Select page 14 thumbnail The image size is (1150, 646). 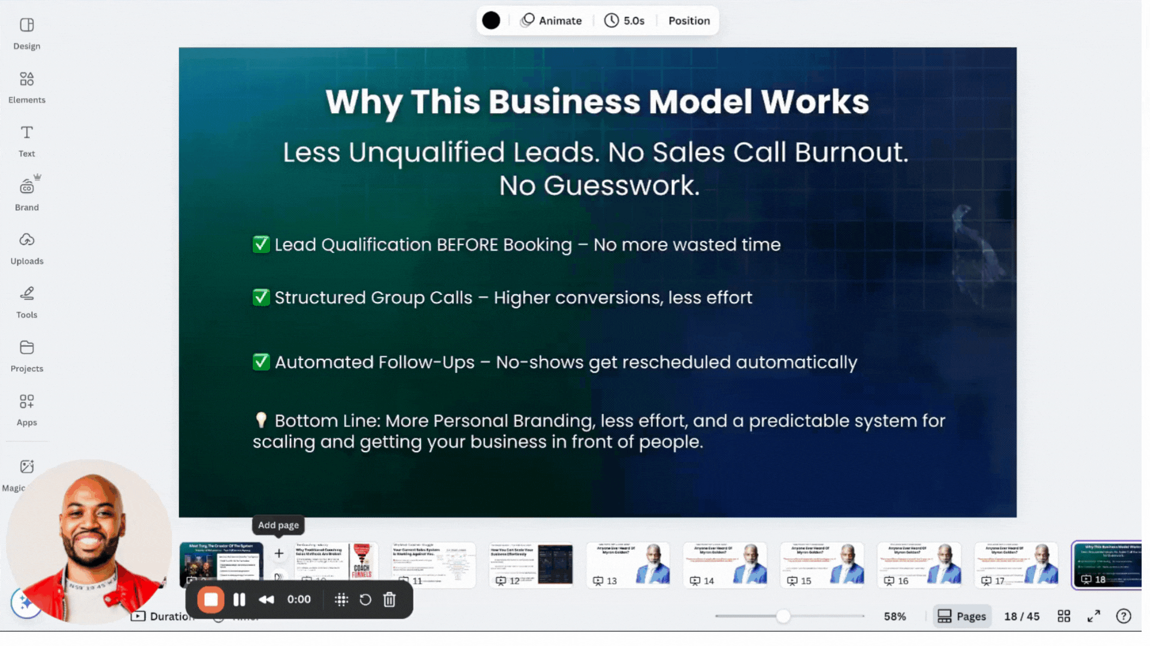pos(725,565)
